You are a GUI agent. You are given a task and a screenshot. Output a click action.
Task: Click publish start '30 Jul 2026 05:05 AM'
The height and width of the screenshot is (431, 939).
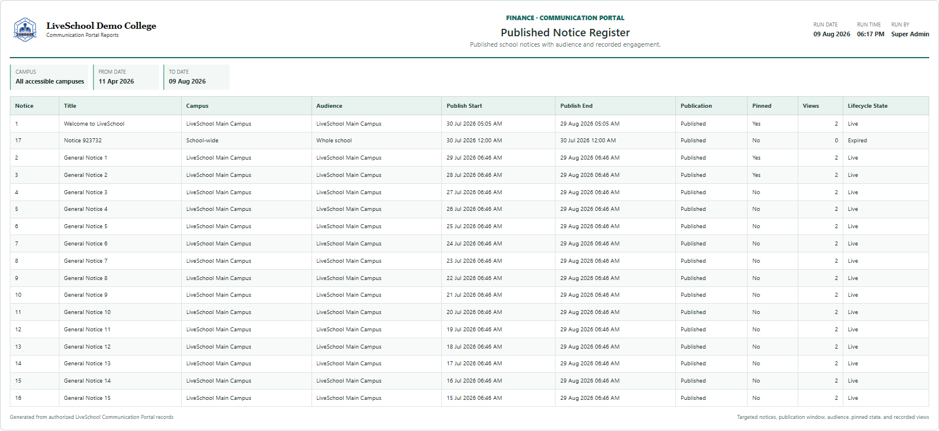(x=474, y=124)
